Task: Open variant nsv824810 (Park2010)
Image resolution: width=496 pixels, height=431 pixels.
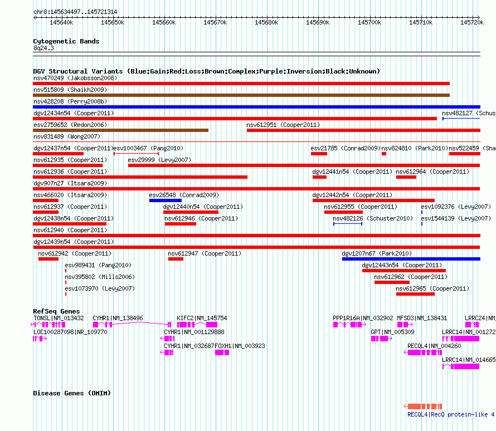Action: tap(415, 149)
